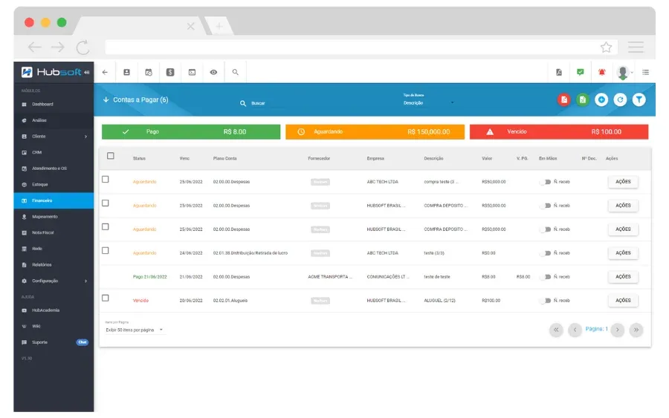Open the green chat check icon

pyautogui.click(x=581, y=72)
